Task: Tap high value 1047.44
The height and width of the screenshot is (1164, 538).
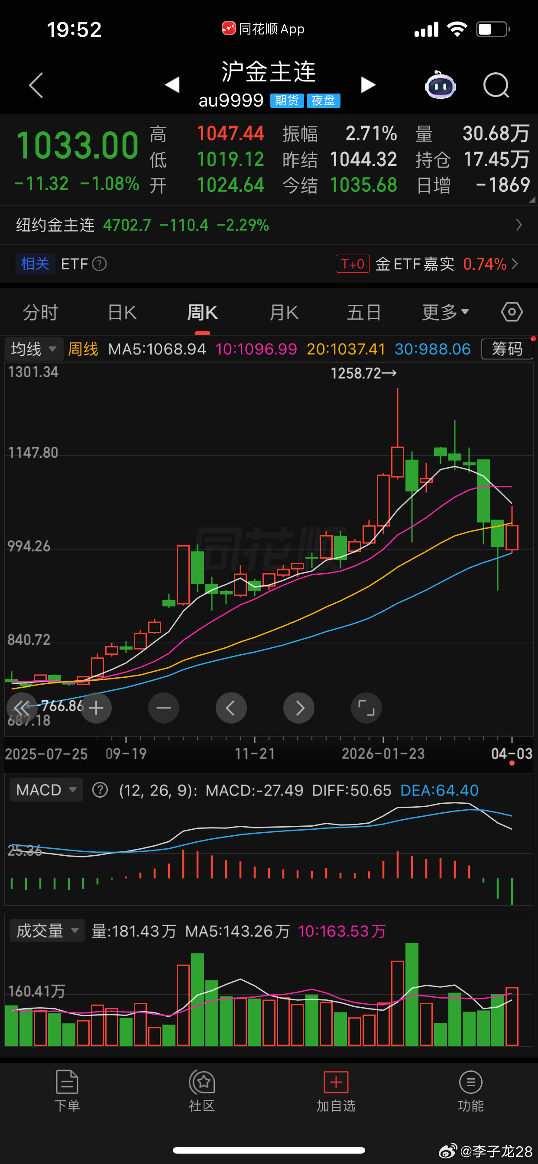Action: pyautogui.click(x=230, y=133)
